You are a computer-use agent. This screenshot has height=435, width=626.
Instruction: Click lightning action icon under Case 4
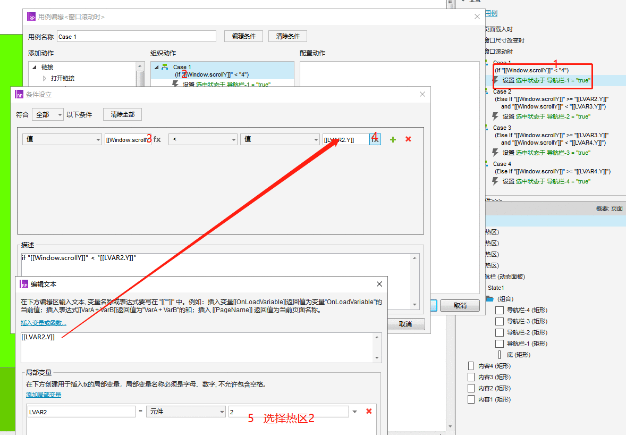pos(495,181)
